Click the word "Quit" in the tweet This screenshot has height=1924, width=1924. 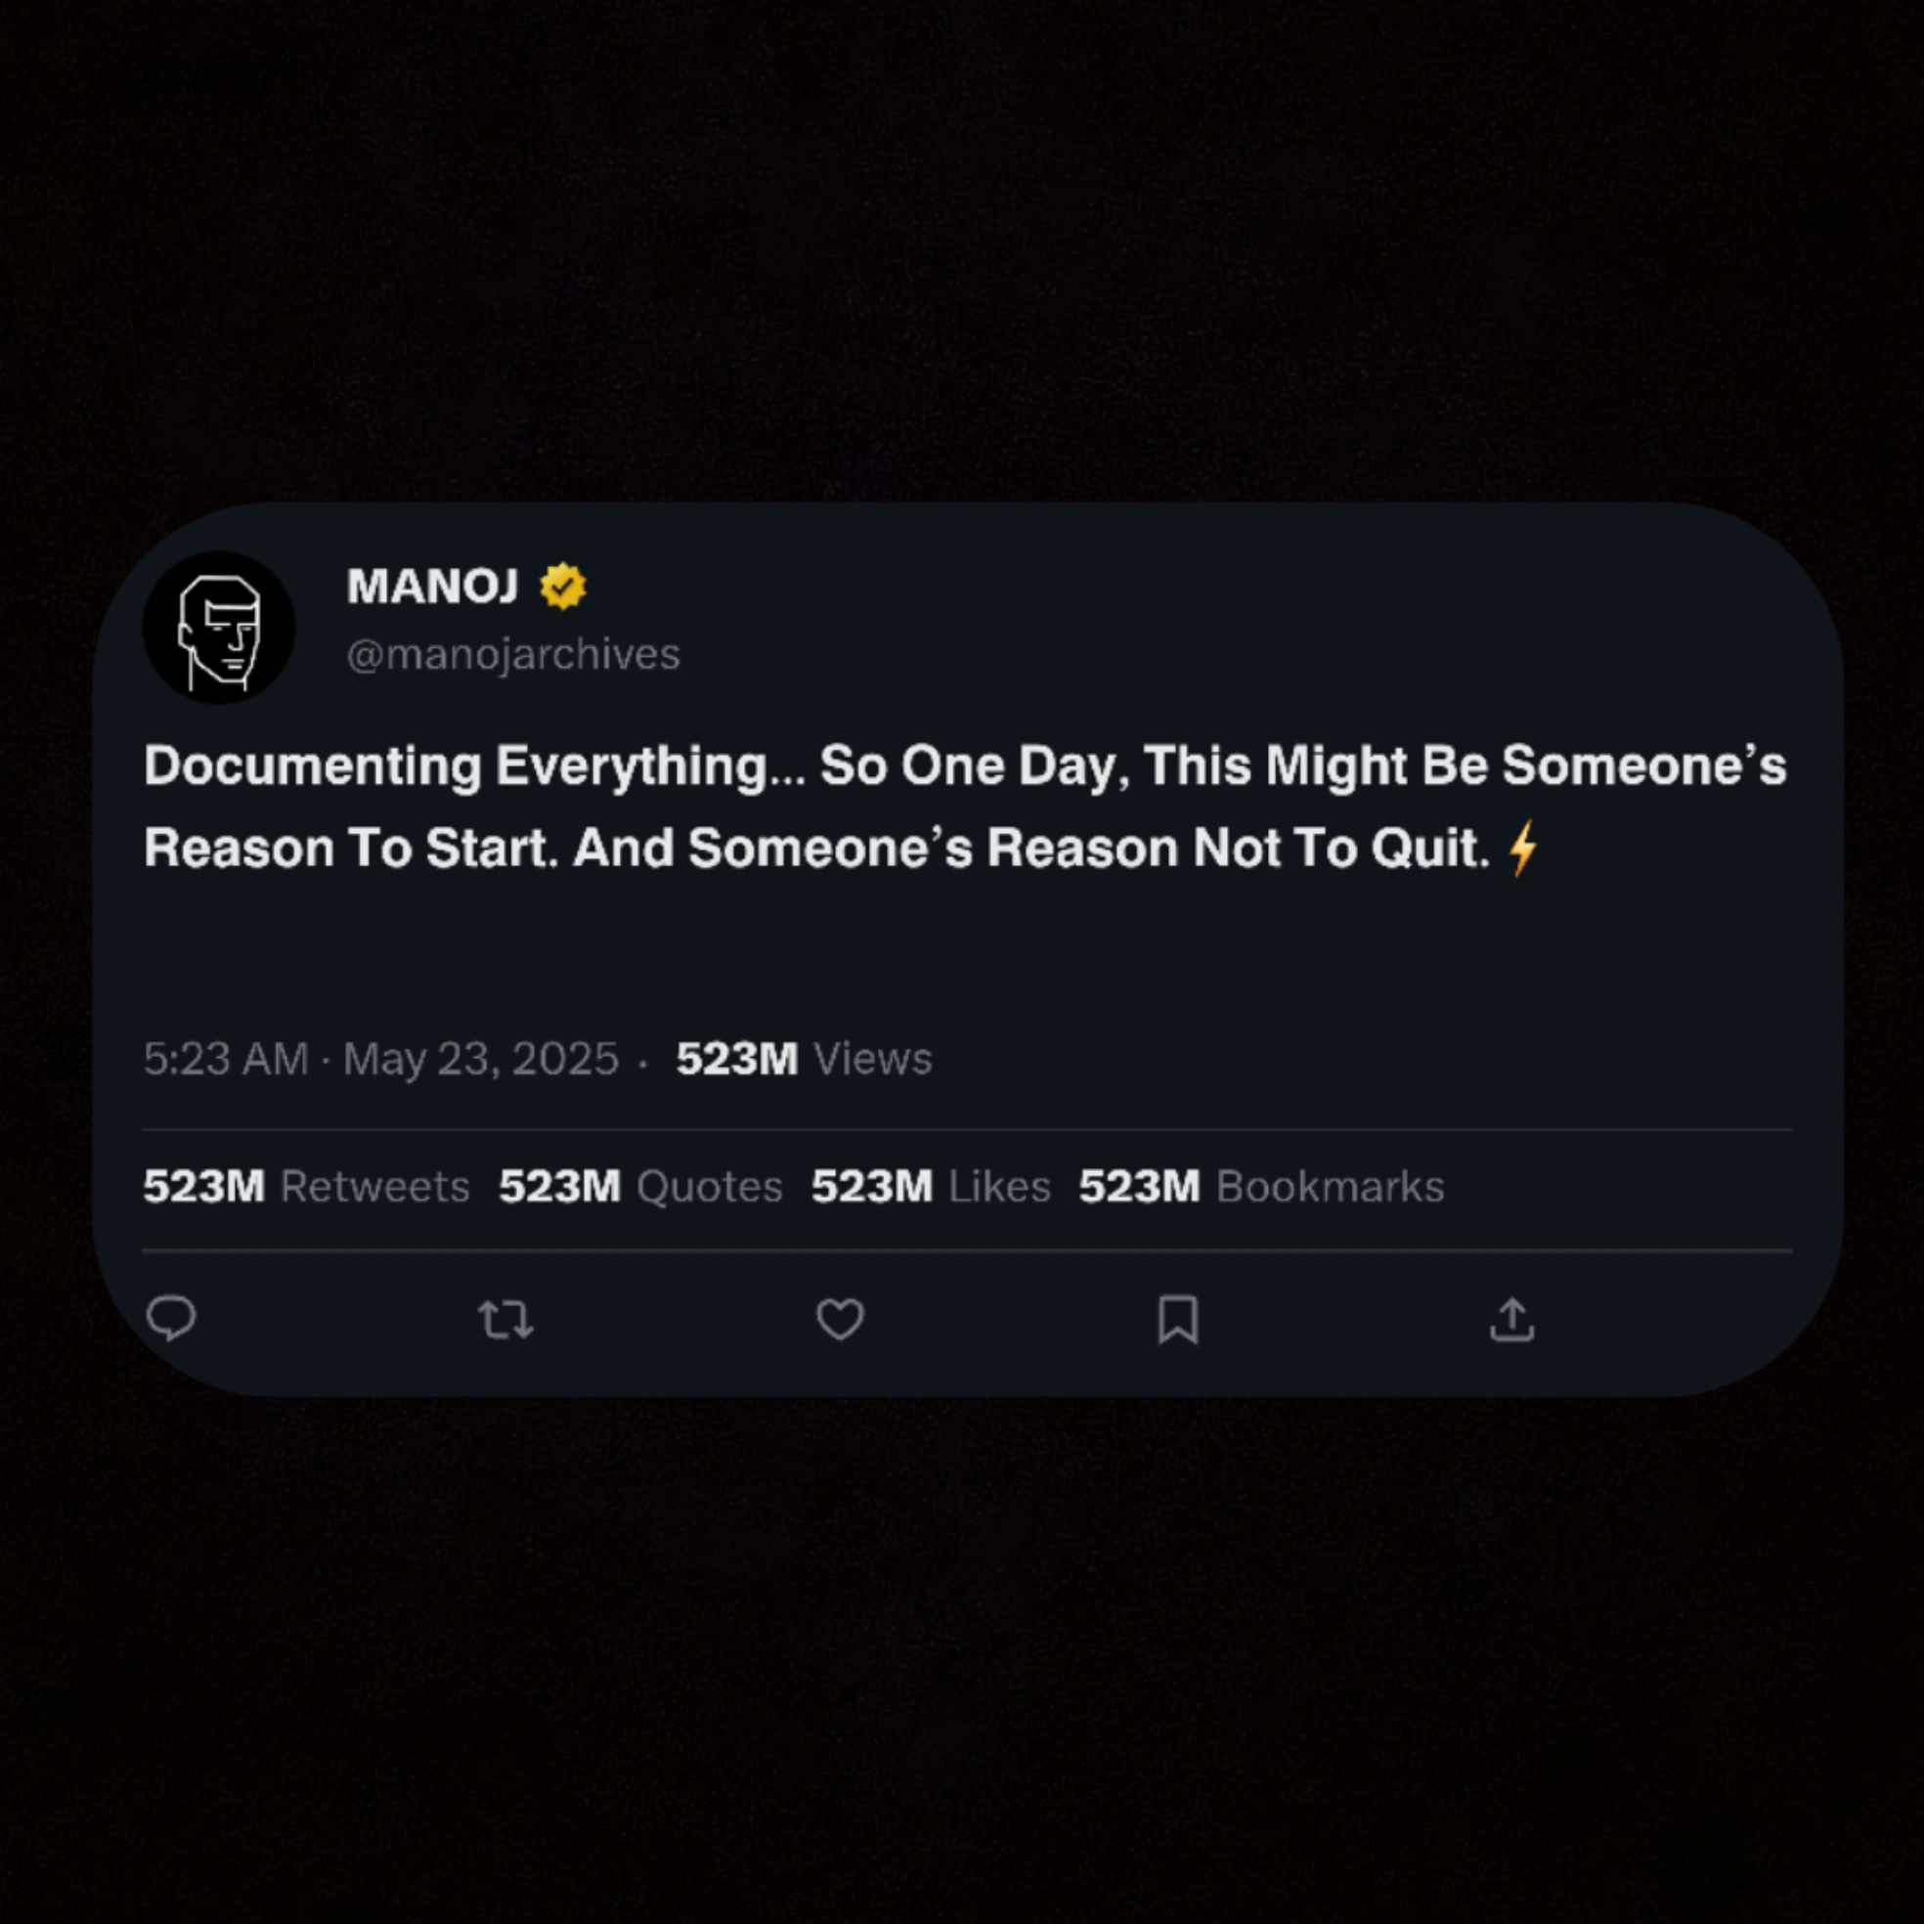pos(1429,849)
